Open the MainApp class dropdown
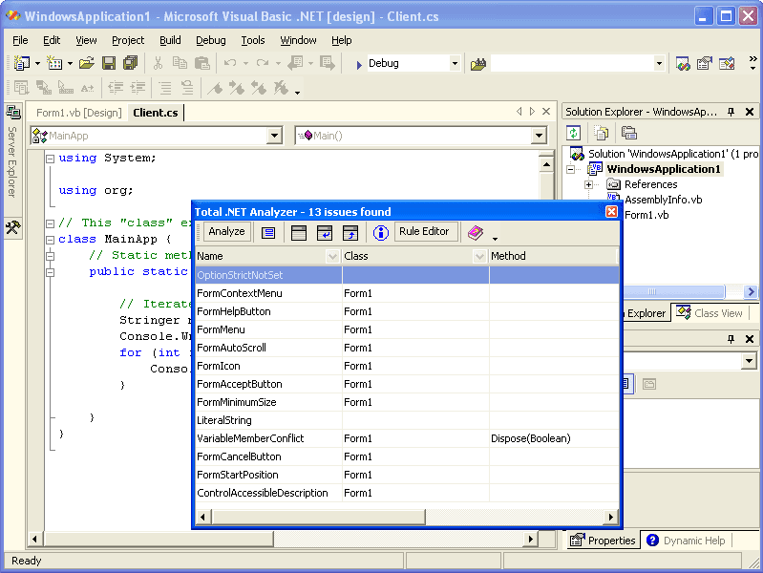 [x=275, y=136]
